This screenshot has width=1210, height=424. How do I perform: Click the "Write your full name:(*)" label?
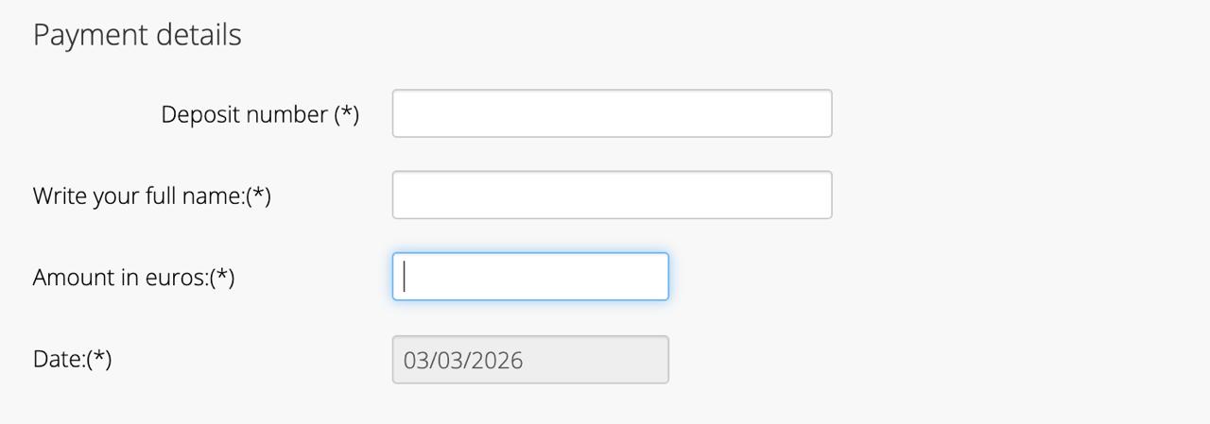151,195
